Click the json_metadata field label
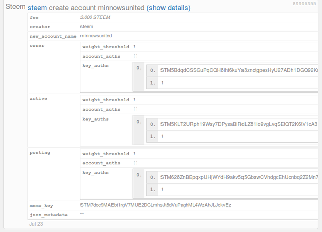This screenshot has width=322, height=232. (49, 215)
